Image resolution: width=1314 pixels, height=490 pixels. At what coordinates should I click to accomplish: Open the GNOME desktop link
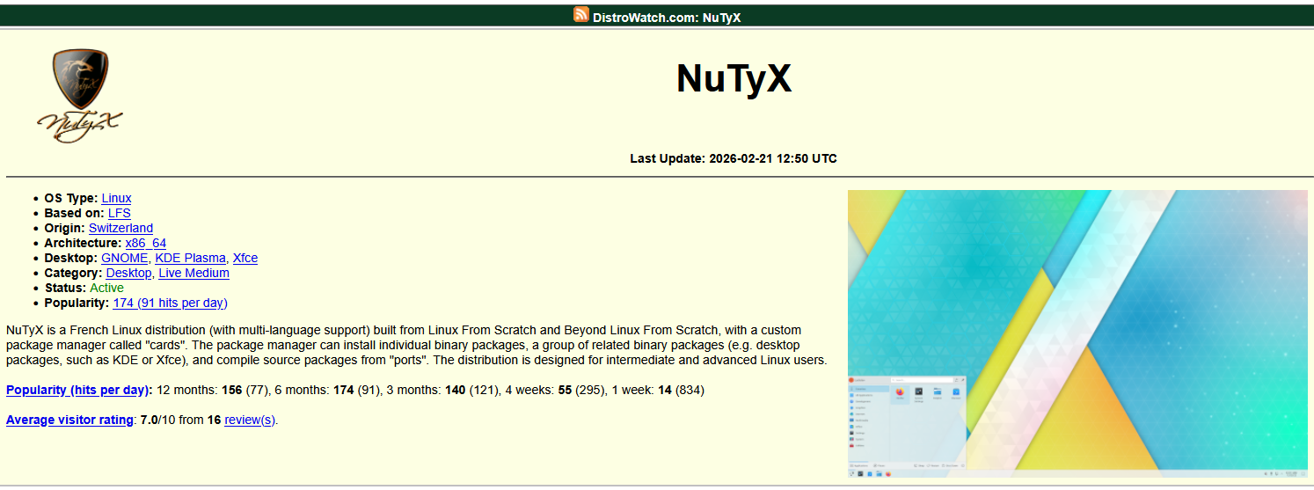coord(125,258)
